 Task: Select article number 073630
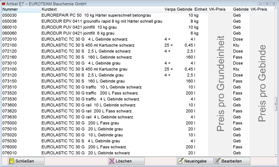pyautogui.click(x=10, y=117)
